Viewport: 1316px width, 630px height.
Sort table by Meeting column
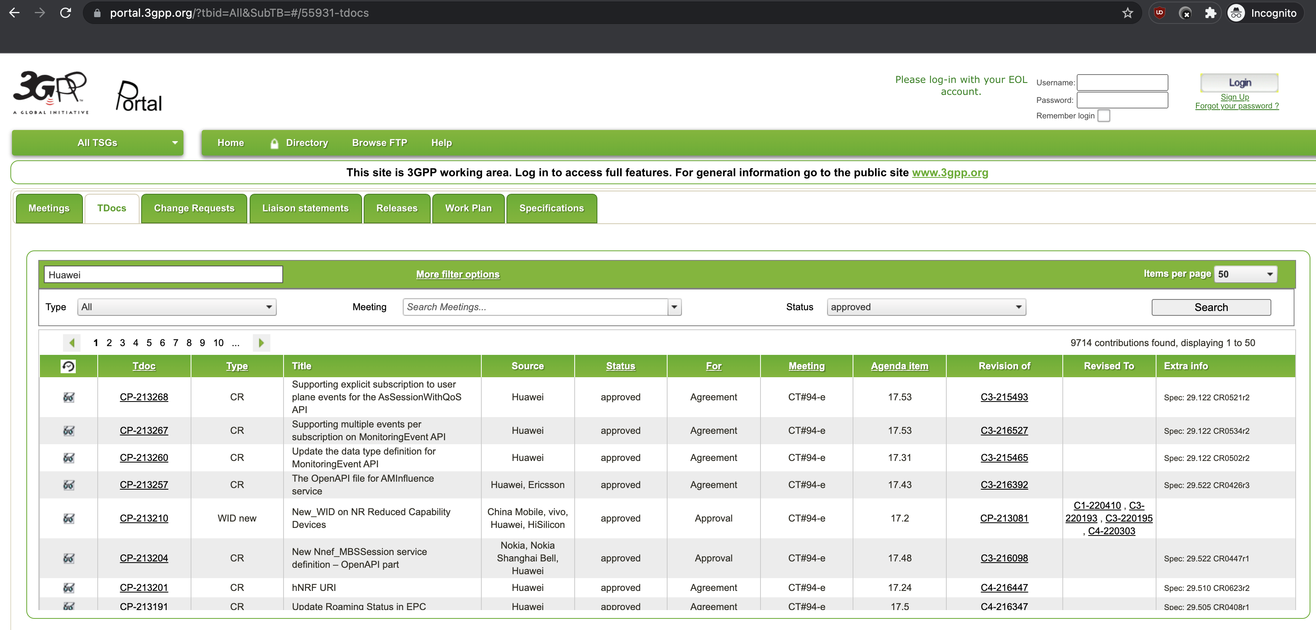point(806,366)
